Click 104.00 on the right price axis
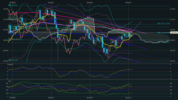This screenshot has width=178, height=100. pyautogui.click(x=172, y=61)
